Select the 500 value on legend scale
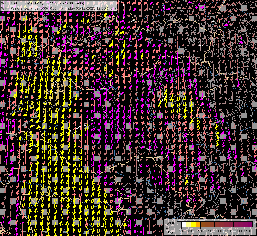This screenshot has width=257, height=236. 200,231
